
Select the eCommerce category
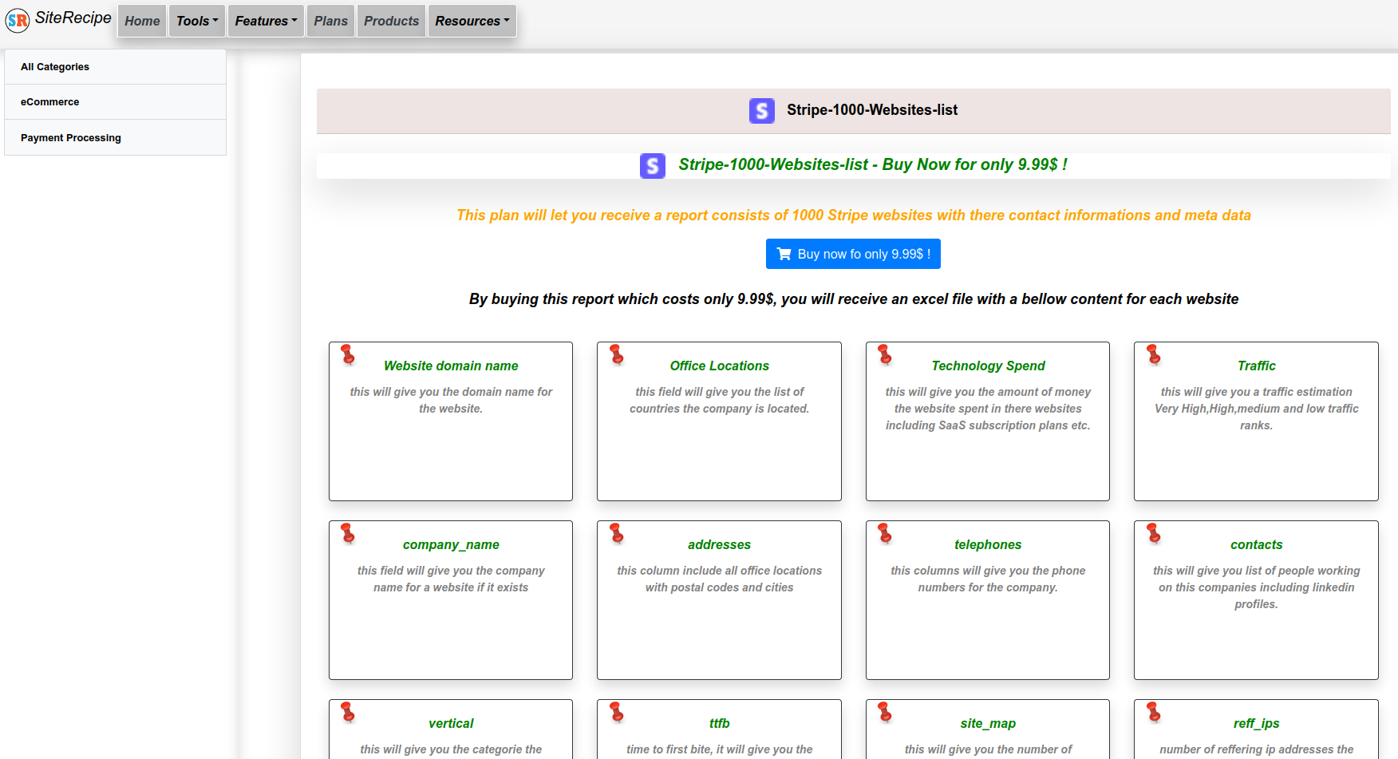coord(116,102)
